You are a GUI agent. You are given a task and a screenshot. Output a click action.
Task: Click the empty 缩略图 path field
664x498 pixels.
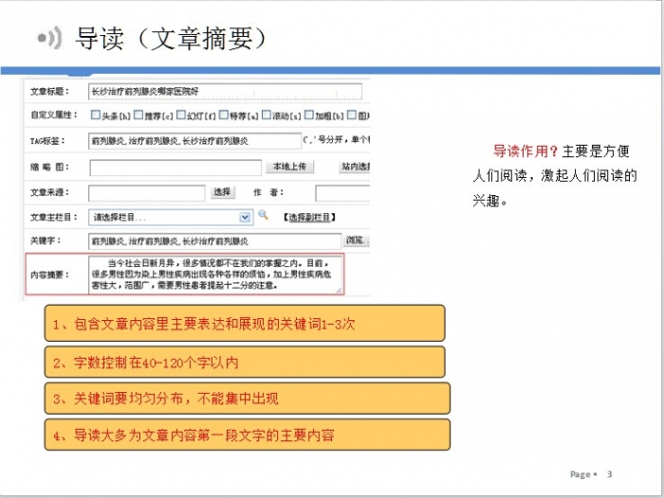pos(175,168)
